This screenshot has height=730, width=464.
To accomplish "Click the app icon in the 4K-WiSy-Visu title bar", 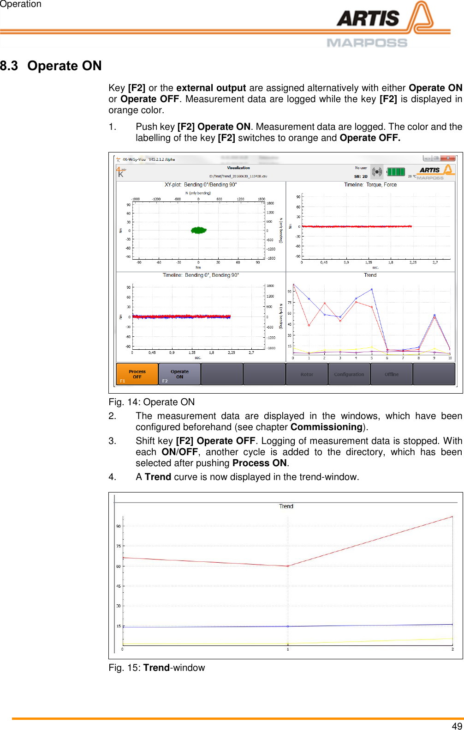I will tap(118, 159).
